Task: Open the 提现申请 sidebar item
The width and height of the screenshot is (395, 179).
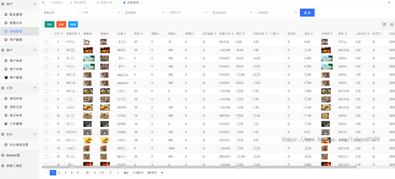Action: pyautogui.click(x=19, y=99)
